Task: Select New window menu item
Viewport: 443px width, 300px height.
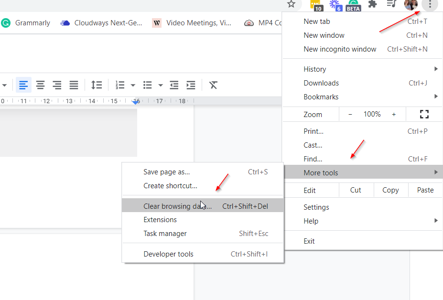Action: (x=363, y=35)
